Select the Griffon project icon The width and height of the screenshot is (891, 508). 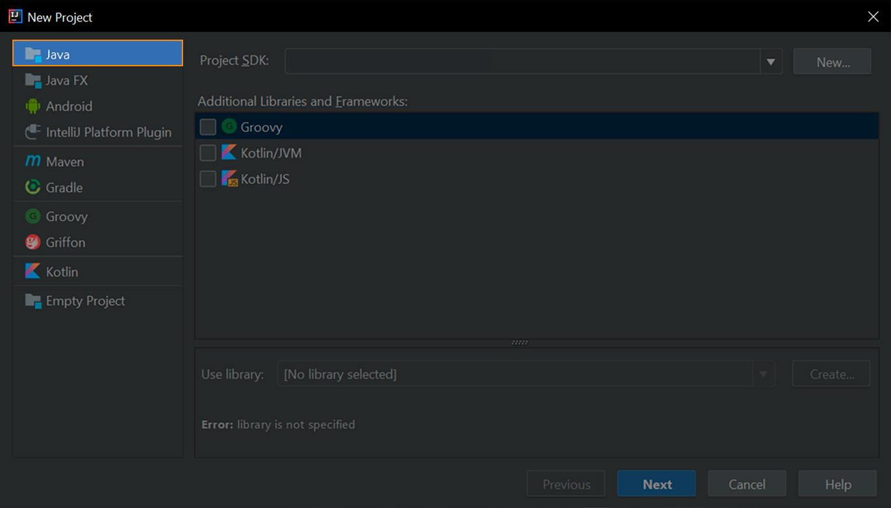(x=32, y=242)
